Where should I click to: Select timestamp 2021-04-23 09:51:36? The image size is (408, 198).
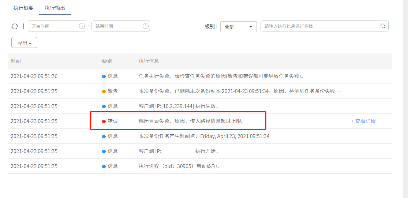[34, 76]
